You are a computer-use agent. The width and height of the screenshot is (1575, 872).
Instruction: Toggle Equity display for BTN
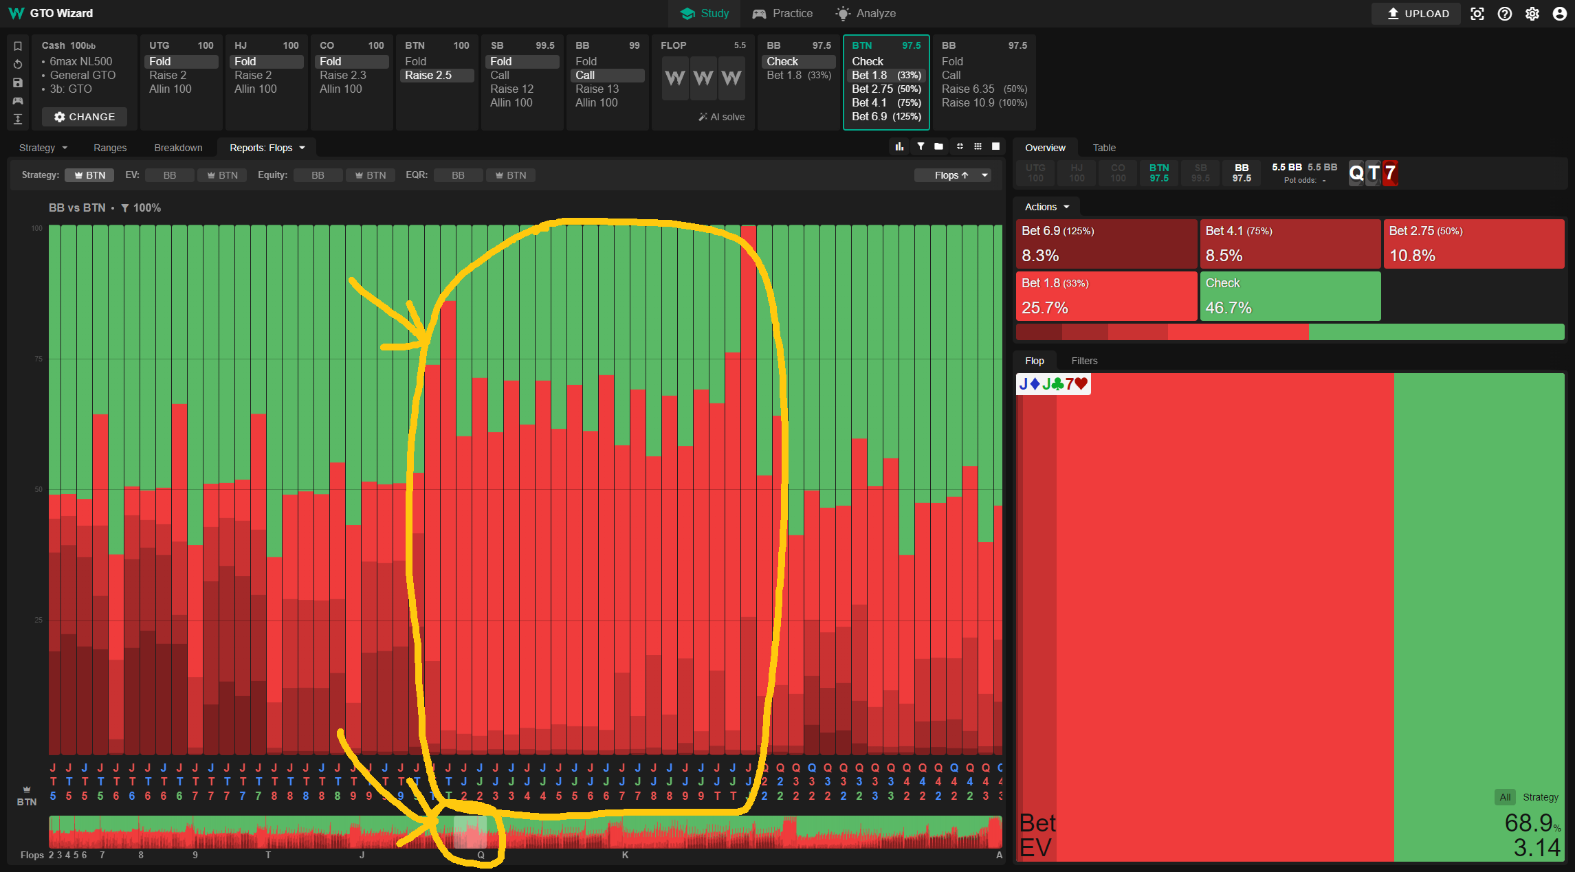[370, 175]
